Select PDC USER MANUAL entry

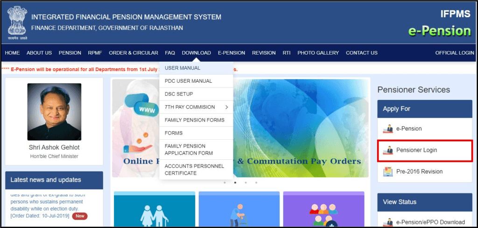(x=196, y=81)
